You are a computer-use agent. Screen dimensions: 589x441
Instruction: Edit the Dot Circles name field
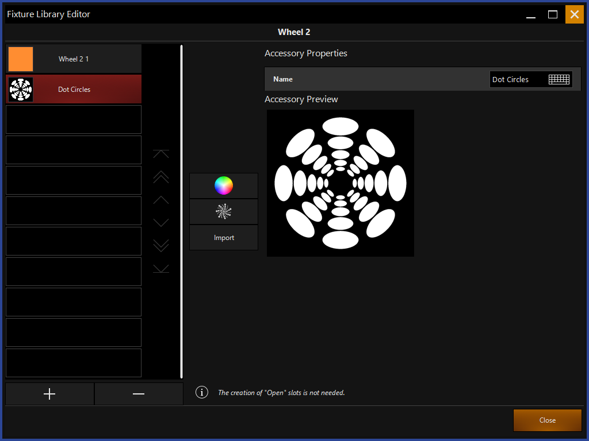(517, 79)
